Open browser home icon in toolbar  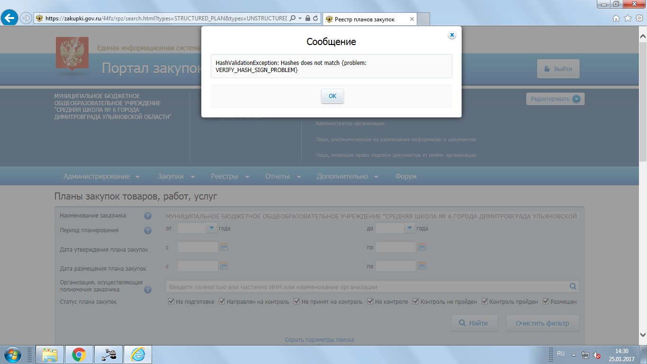[616, 18]
